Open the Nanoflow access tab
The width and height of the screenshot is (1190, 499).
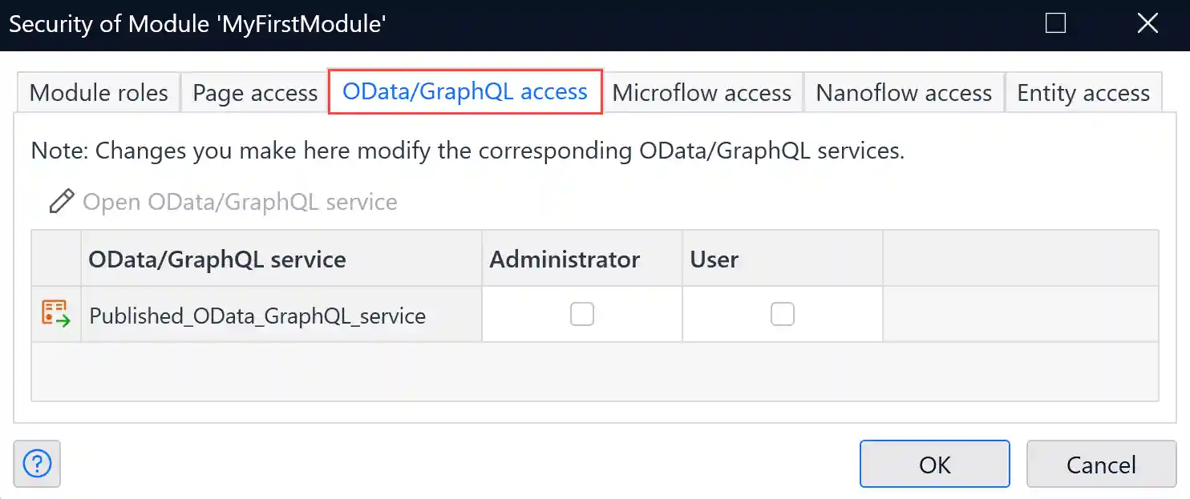coord(904,93)
